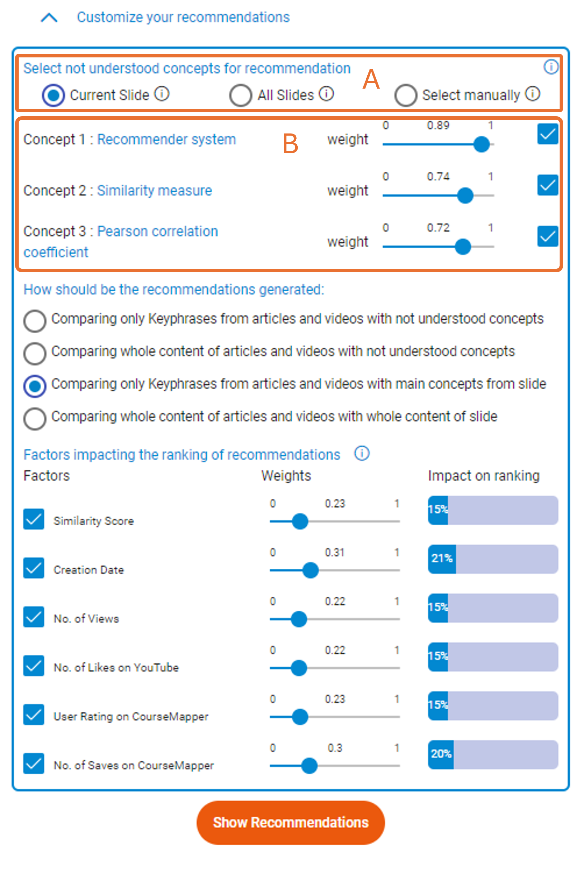Viewport: 584px width, 888px height.
Task: Click info icon next to All Slides
Action: click(327, 94)
